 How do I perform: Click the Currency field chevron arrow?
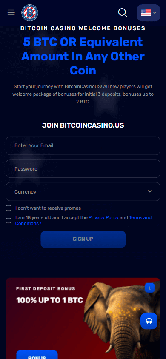[149, 191]
